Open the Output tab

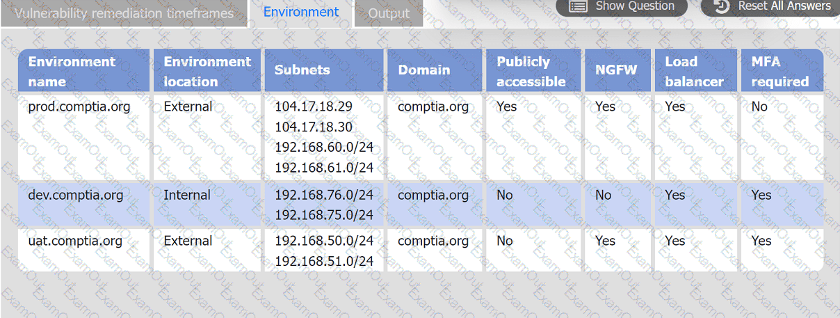pyautogui.click(x=389, y=13)
